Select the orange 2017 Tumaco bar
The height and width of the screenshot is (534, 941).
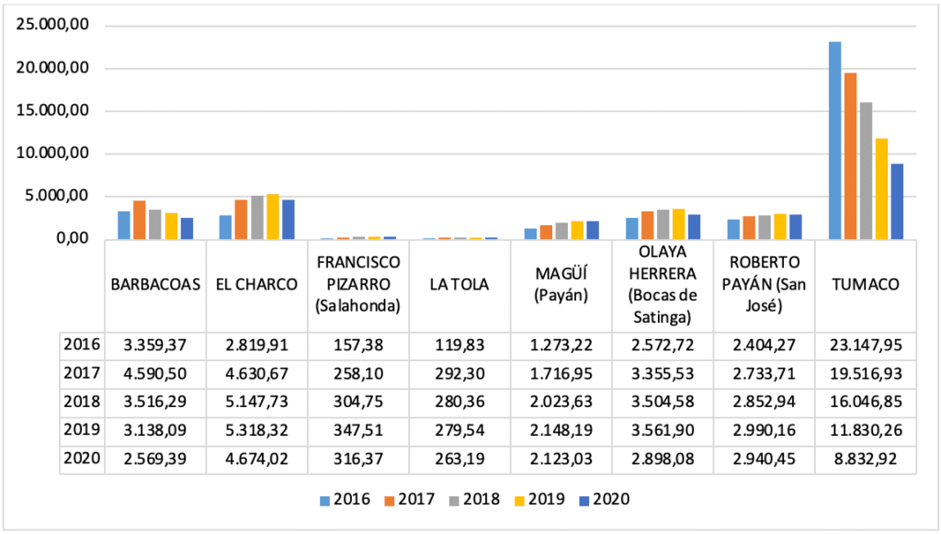(x=850, y=155)
